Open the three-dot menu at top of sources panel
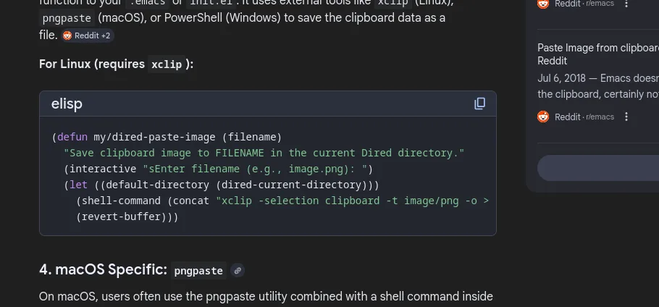The width and height of the screenshot is (659, 307). pos(626,4)
